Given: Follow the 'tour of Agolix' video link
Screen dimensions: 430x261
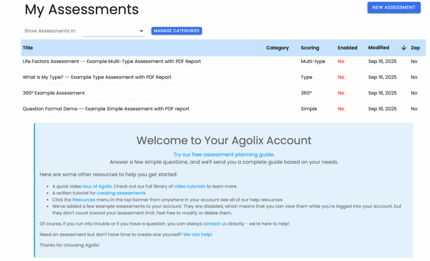Looking at the screenshot, I should (97, 186).
